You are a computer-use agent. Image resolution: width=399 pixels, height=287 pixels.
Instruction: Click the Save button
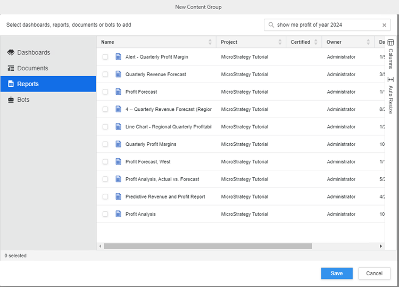click(336, 273)
